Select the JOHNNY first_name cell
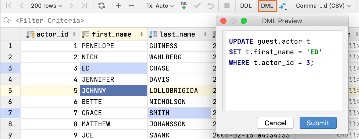The width and height of the screenshot is (359, 139). coord(113,91)
